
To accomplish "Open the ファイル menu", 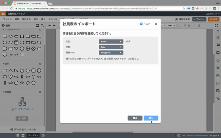I will point(7,19).
